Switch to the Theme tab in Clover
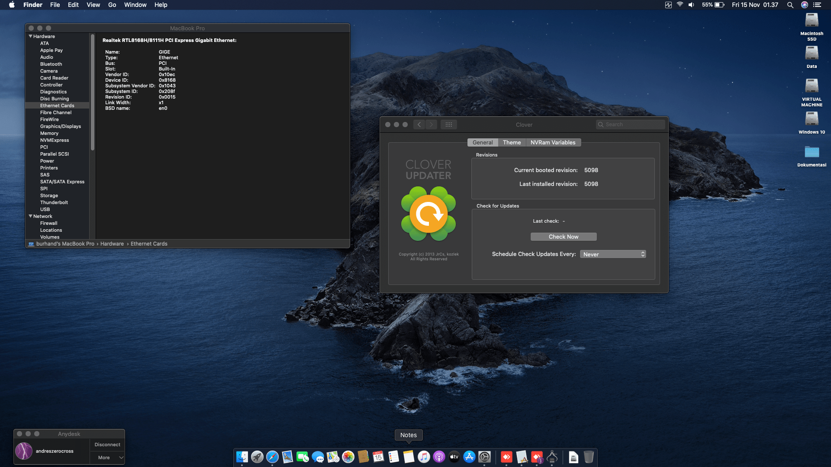This screenshot has width=831, height=467. point(512,142)
